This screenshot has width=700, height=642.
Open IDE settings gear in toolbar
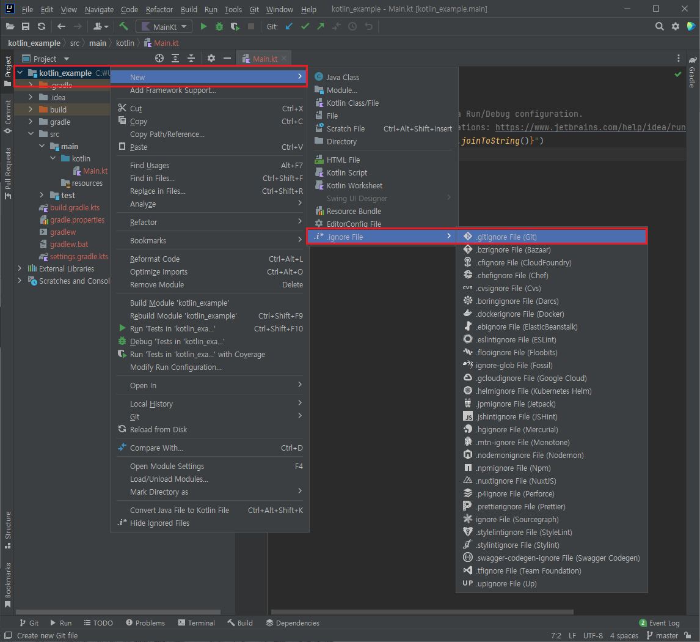pyautogui.click(x=676, y=26)
